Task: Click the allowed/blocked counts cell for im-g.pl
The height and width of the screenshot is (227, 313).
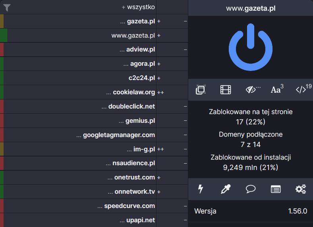Action: pos(172,149)
